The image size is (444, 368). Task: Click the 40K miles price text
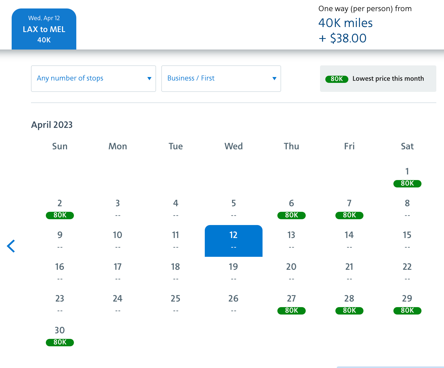click(345, 23)
